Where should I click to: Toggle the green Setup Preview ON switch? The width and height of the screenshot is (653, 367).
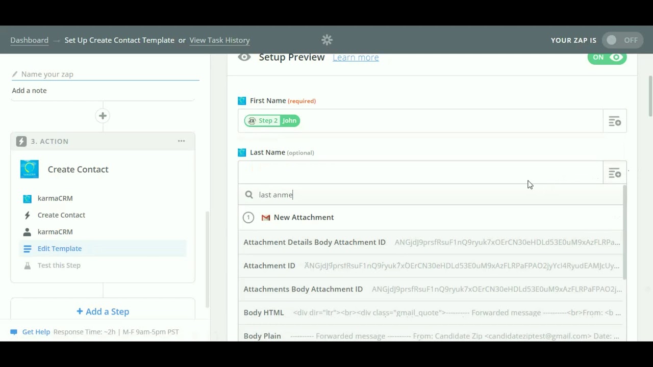[x=607, y=57]
